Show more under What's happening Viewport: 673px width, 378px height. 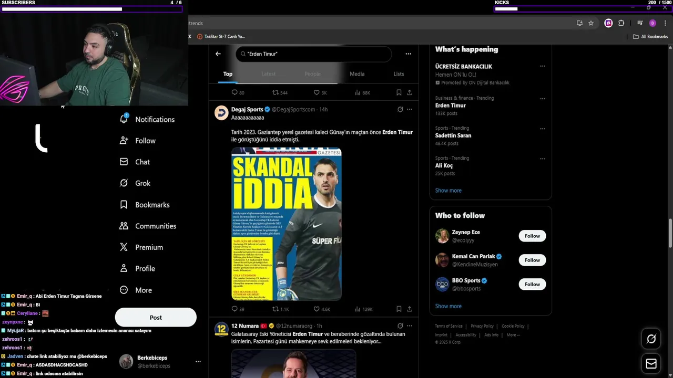(448, 191)
